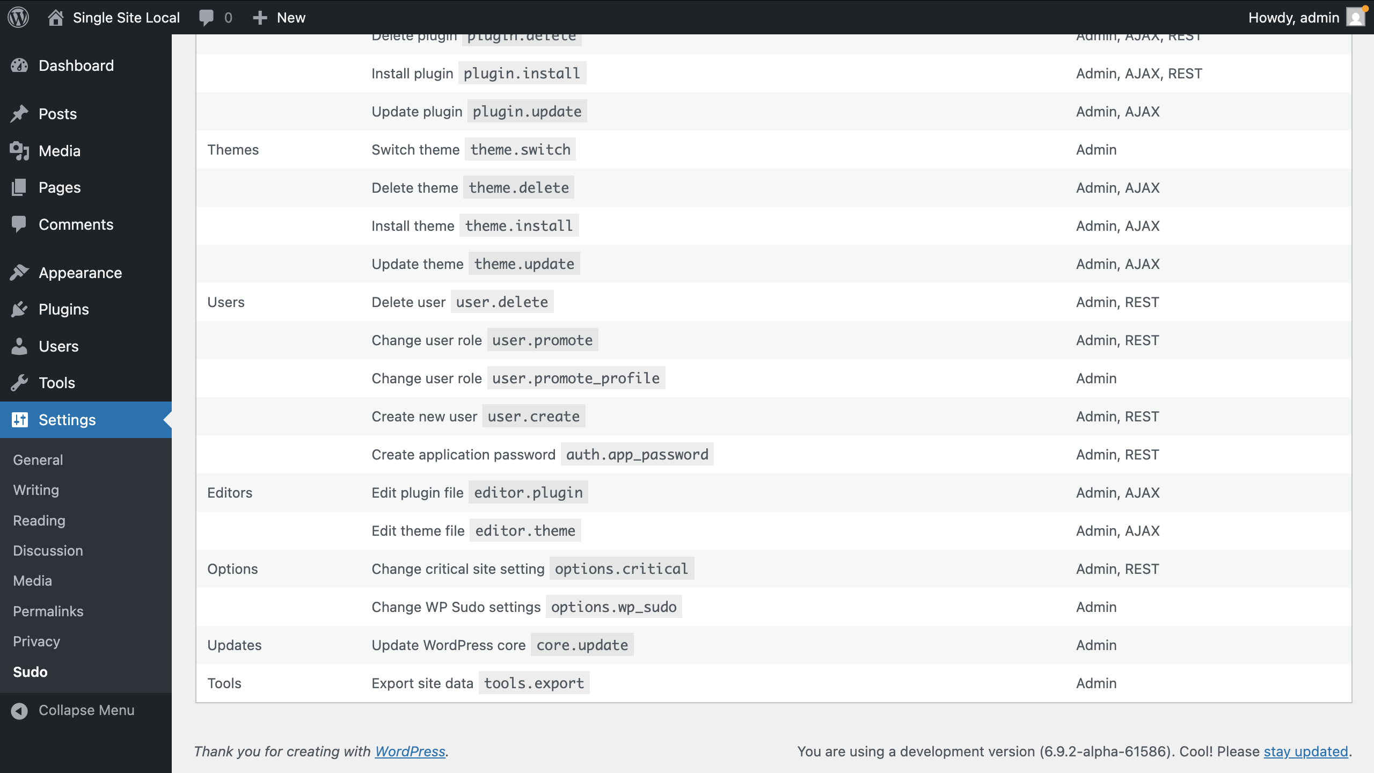Click the Plugins plug icon
Image resolution: width=1374 pixels, height=773 pixels.
[19, 309]
